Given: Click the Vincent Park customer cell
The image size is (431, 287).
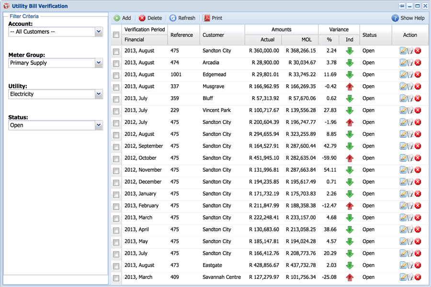Looking at the screenshot, I should click(216, 110).
